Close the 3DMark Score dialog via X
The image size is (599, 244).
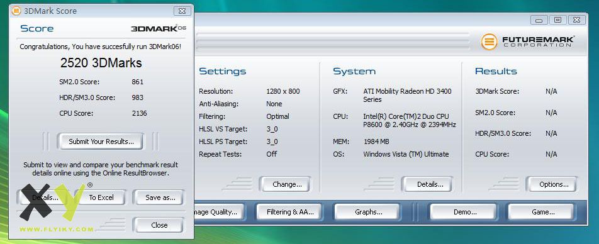(182, 11)
